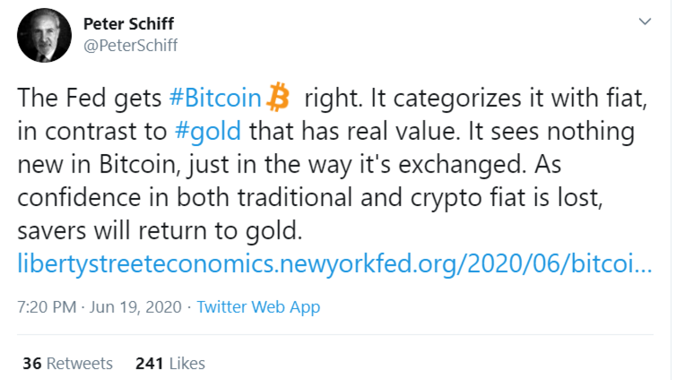Click the 7:20 PM timestamp
Screen dimensions: 676x380
tap(46, 307)
